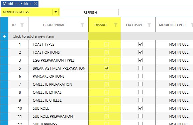
Task: Select the Omelete Cheese group name cell
Action: [x=58, y=100]
